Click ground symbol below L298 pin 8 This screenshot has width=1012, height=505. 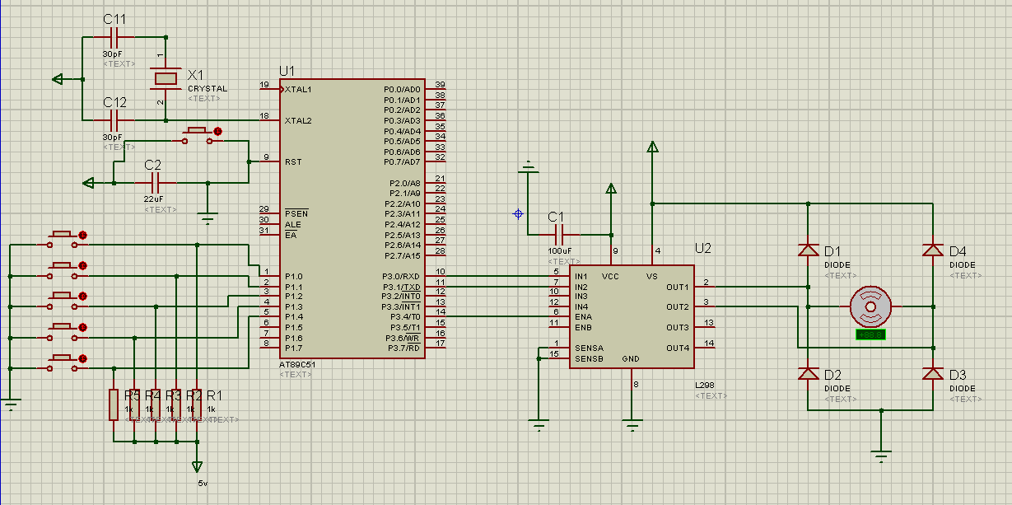(x=632, y=426)
